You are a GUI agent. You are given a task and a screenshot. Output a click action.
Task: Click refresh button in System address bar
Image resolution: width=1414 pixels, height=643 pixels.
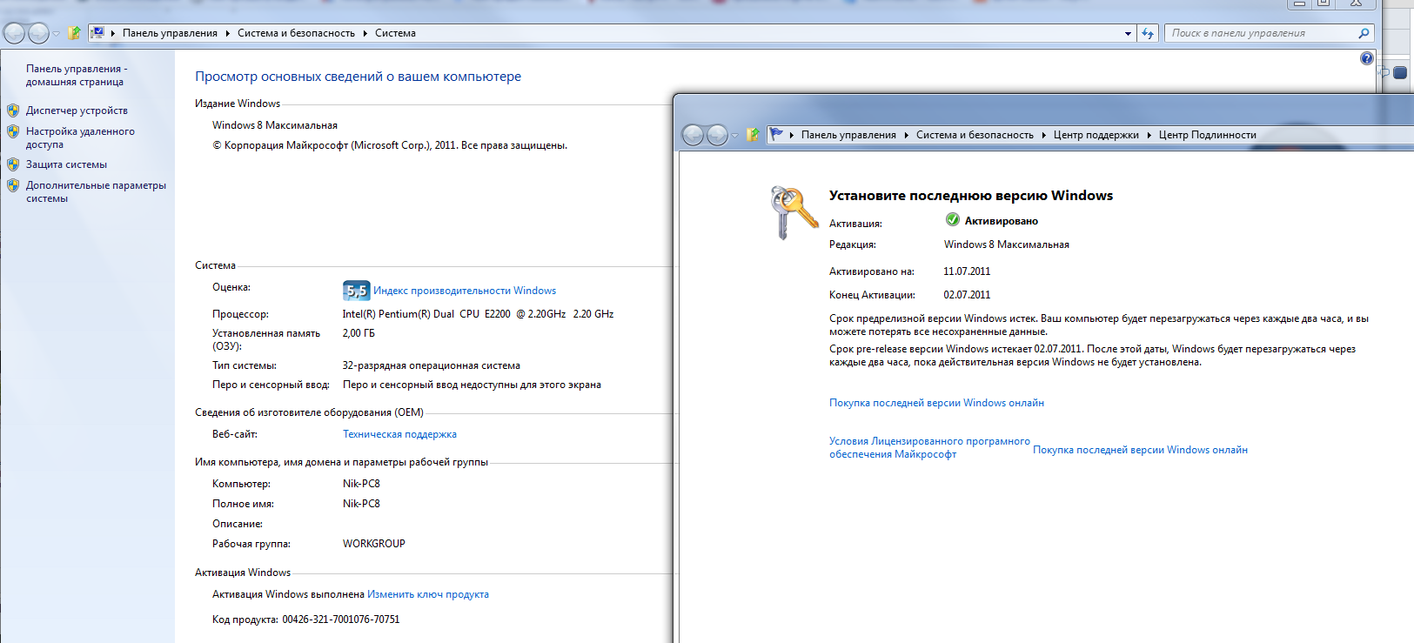pyautogui.click(x=1148, y=33)
